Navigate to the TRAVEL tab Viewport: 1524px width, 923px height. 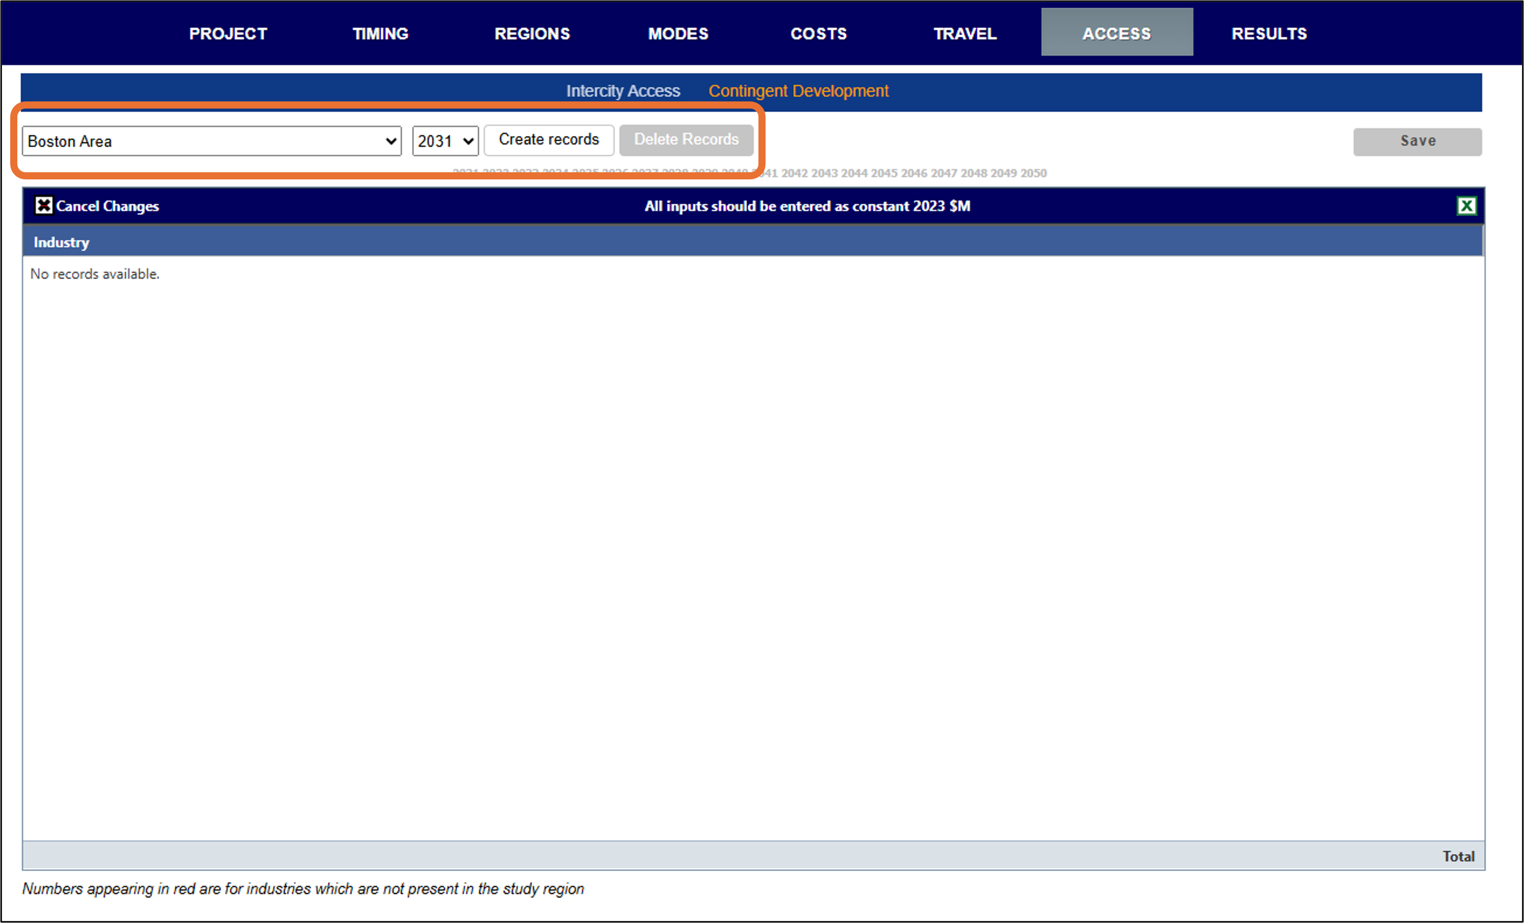965,34
